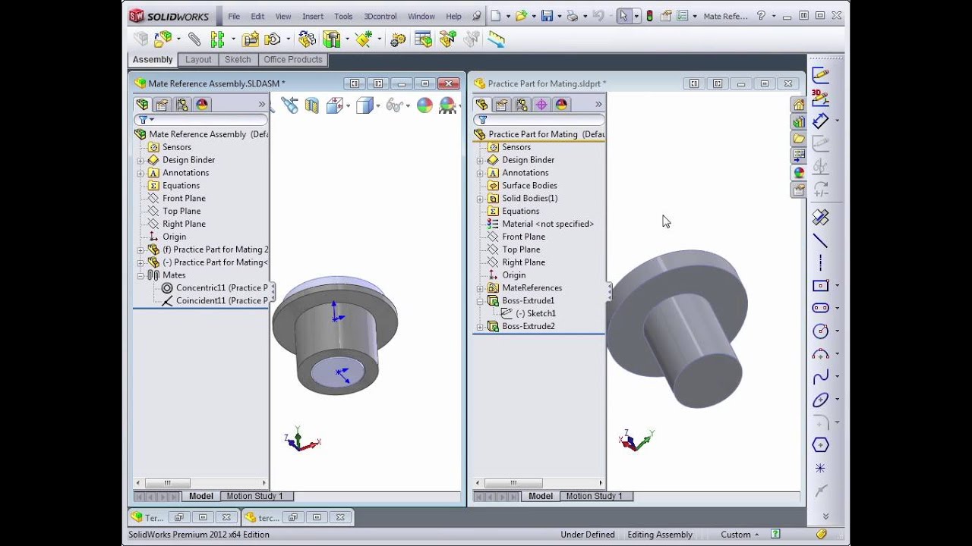Click the Open file folder icon
Viewport: 972px width, 546px height.
(x=521, y=16)
